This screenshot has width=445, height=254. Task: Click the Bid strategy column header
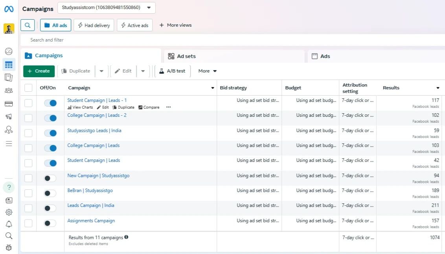pyautogui.click(x=233, y=88)
